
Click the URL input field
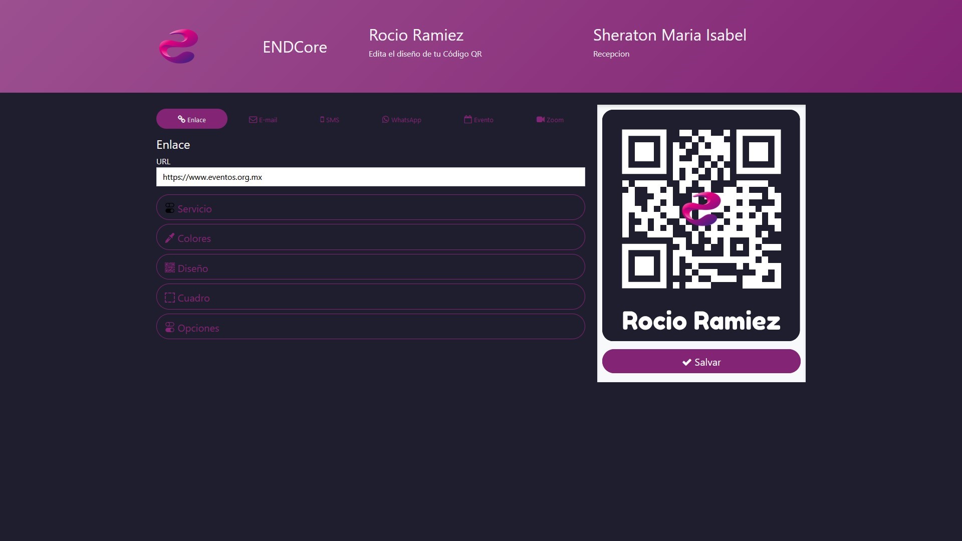pos(371,177)
